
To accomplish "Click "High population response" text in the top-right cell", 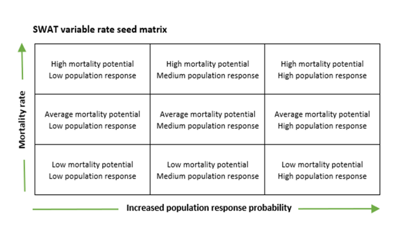I will click(x=322, y=75).
